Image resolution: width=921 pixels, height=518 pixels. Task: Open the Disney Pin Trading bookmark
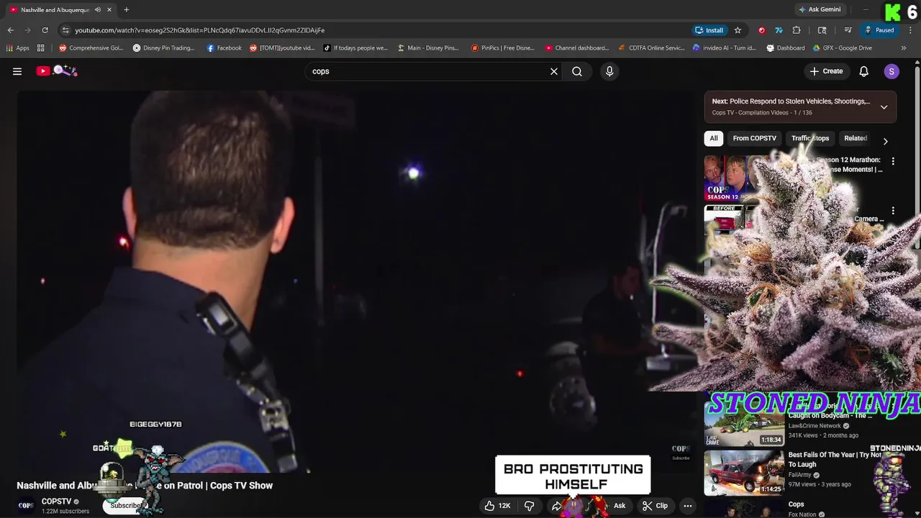(x=163, y=48)
